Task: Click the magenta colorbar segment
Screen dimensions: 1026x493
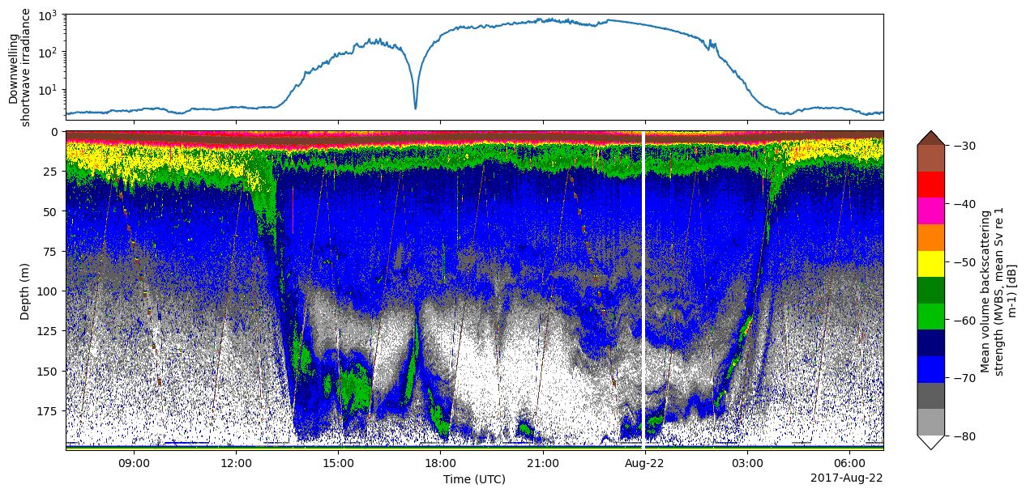Action: coord(930,211)
